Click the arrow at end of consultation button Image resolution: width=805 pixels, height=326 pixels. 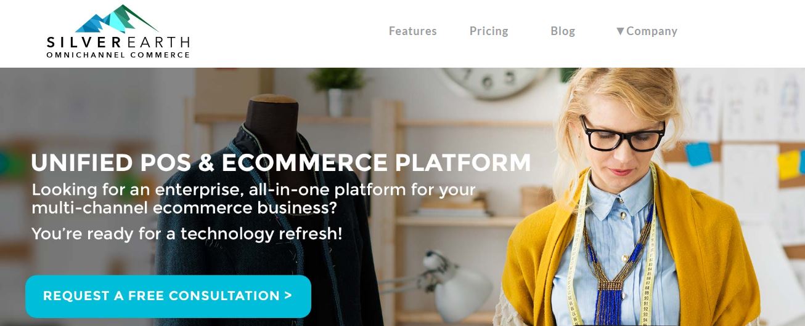click(x=288, y=295)
